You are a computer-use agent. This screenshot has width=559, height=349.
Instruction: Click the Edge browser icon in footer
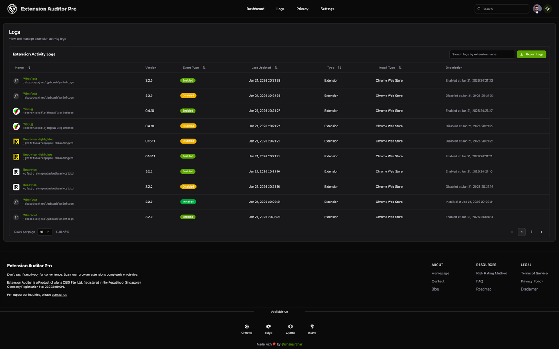pyautogui.click(x=269, y=326)
